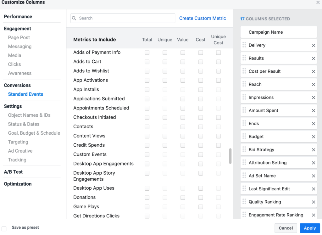The height and width of the screenshot is (235, 322).
Task: Remove the Ends column
Action: pos(313,123)
